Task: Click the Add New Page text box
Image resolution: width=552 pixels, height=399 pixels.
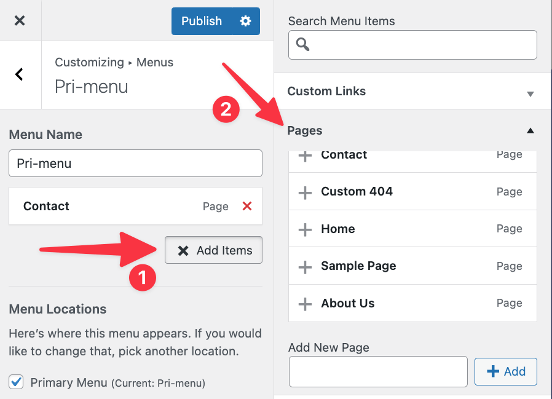Action: [x=377, y=371]
